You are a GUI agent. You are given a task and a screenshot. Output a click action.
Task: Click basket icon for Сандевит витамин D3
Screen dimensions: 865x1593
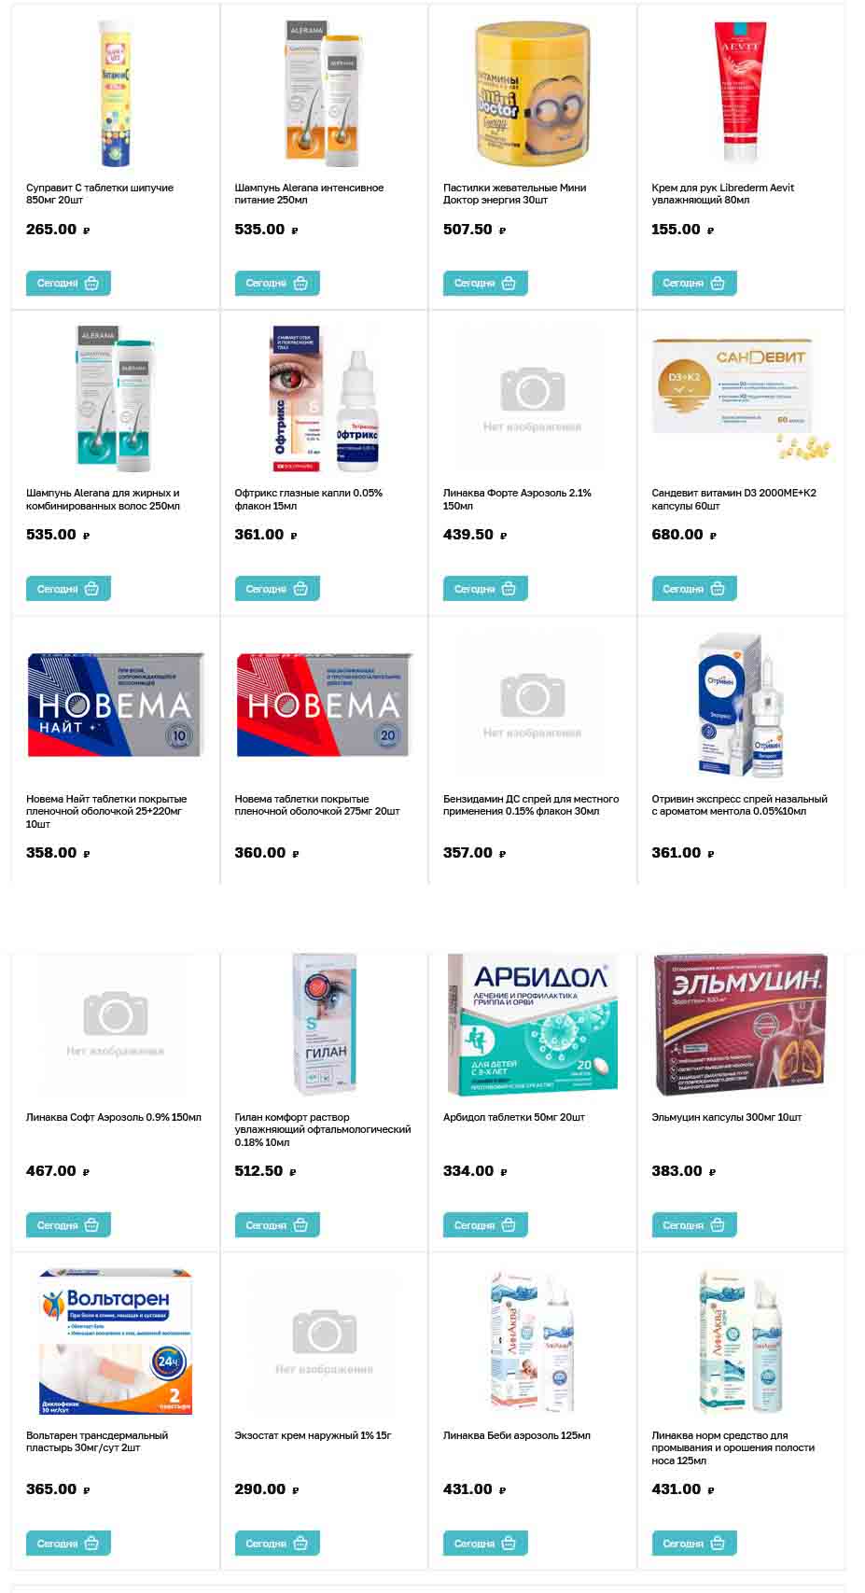[x=718, y=589]
